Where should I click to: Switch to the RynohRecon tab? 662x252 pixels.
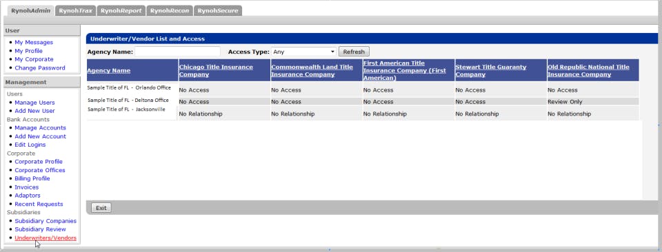(x=170, y=10)
